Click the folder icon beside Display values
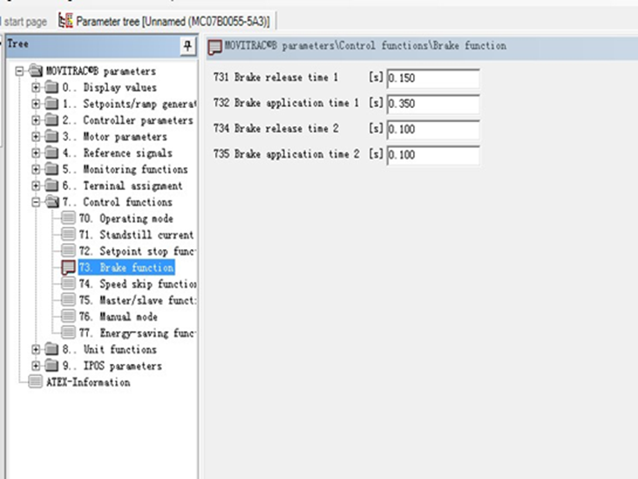Viewport: 638px width, 479px height. [x=51, y=87]
